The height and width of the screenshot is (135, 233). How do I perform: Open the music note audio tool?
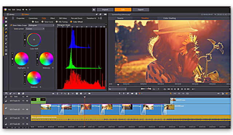pos(6,36)
